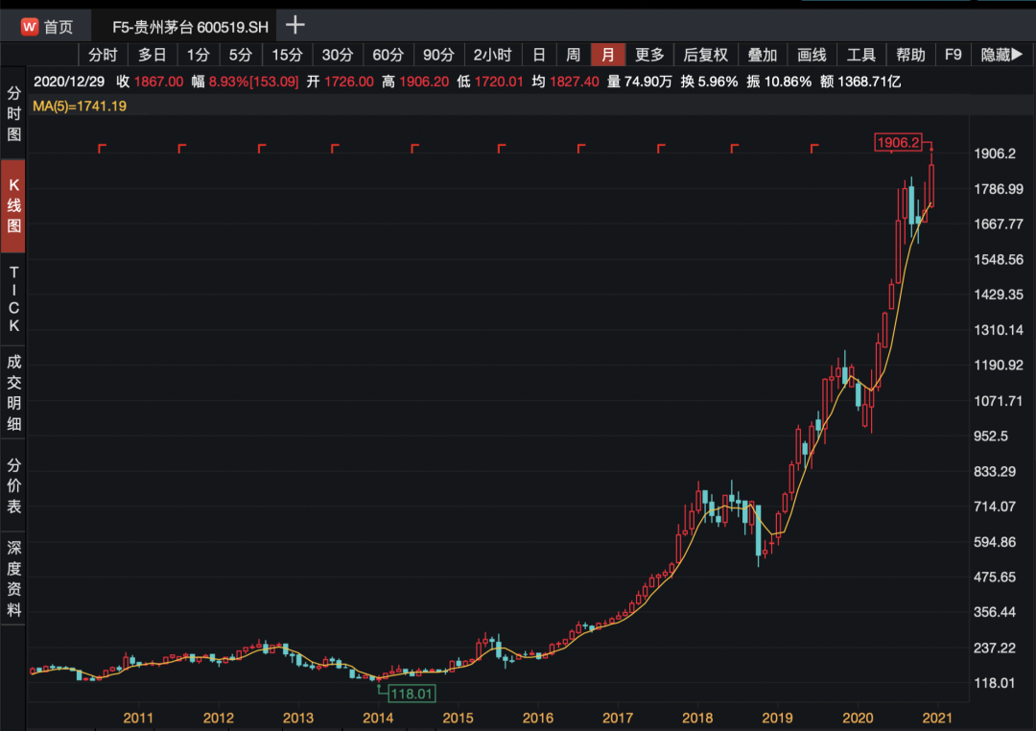Viewport: 1036px width, 731px height.
Task: Click the 均 1827.40 average price value
Action: click(x=565, y=82)
